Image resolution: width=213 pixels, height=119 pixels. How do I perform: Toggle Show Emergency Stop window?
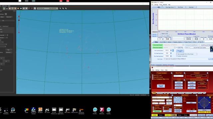(x=153, y=79)
